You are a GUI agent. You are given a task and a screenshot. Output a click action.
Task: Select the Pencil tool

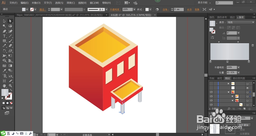point(4,46)
